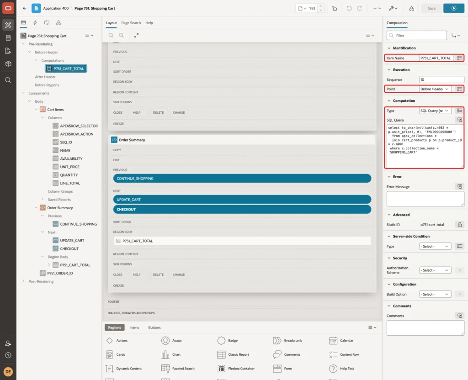This screenshot has width=468, height=380.
Task: Run the page with the play button
Action: click(x=454, y=8)
